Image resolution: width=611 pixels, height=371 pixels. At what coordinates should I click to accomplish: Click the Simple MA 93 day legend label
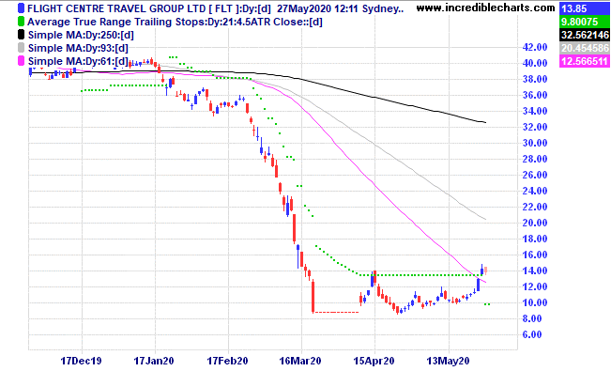(78, 49)
